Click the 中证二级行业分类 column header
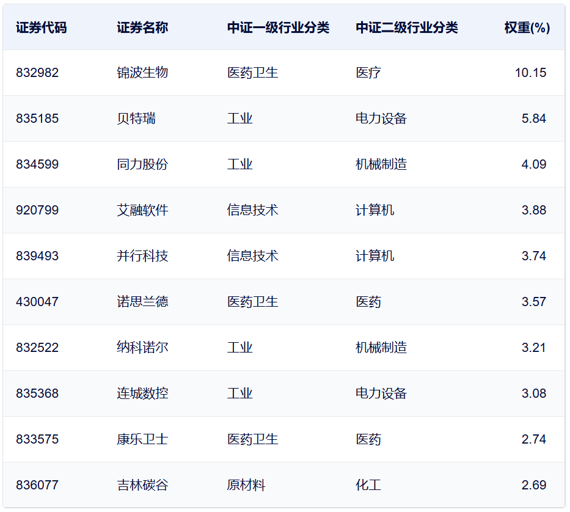Image resolution: width=570 pixels, height=512 pixels. point(406,27)
